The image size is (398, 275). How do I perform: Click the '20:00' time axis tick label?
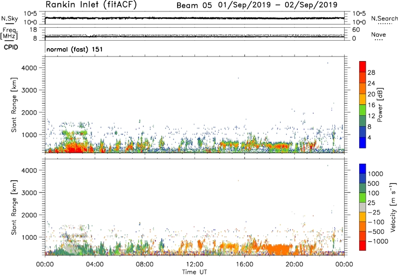click(x=295, y=265)
